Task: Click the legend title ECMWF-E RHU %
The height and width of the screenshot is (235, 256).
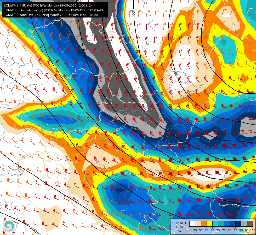Action: [x=180, y=227]
